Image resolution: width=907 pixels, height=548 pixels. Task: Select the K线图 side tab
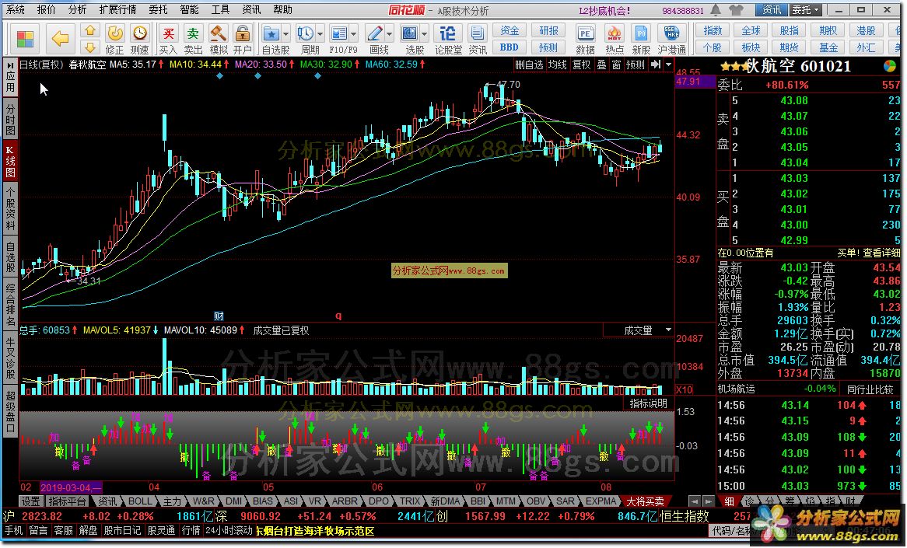(10, 161)
